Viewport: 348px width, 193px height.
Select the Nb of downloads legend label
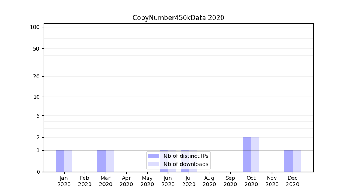coord(186,164)
